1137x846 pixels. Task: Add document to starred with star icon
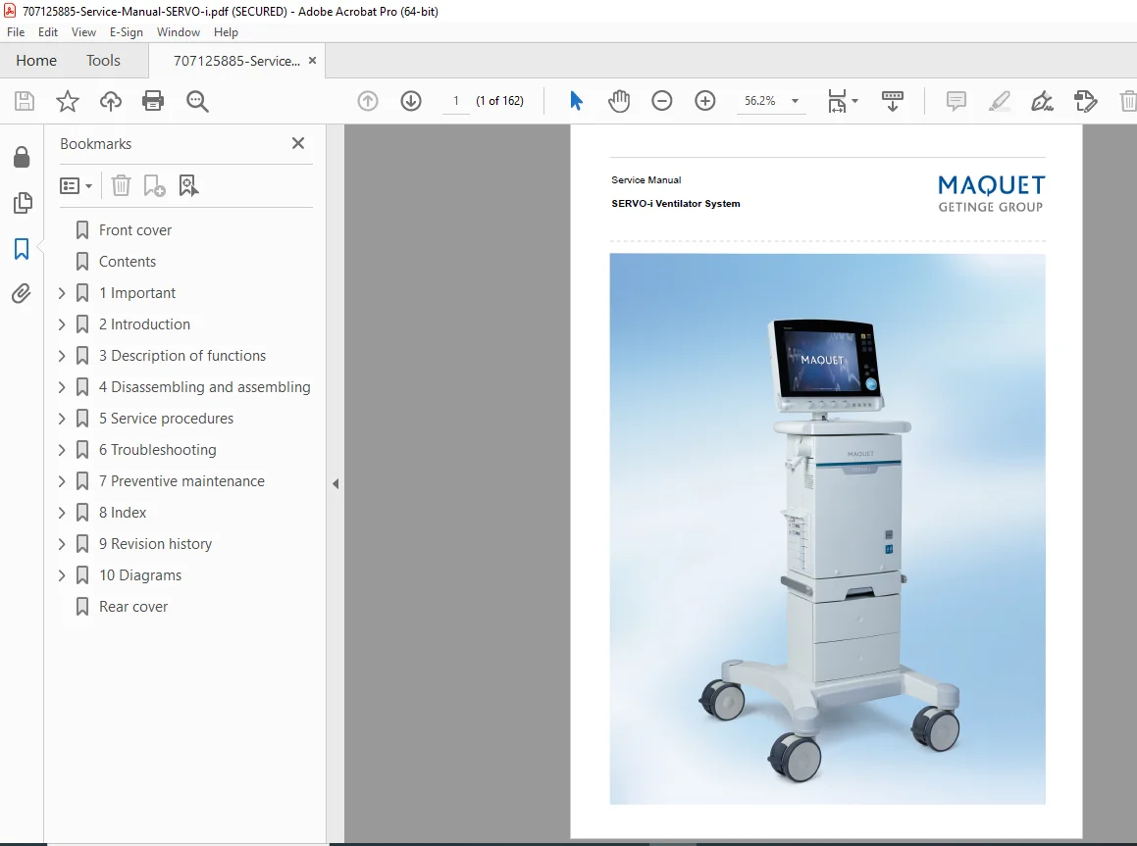[68, 101]
